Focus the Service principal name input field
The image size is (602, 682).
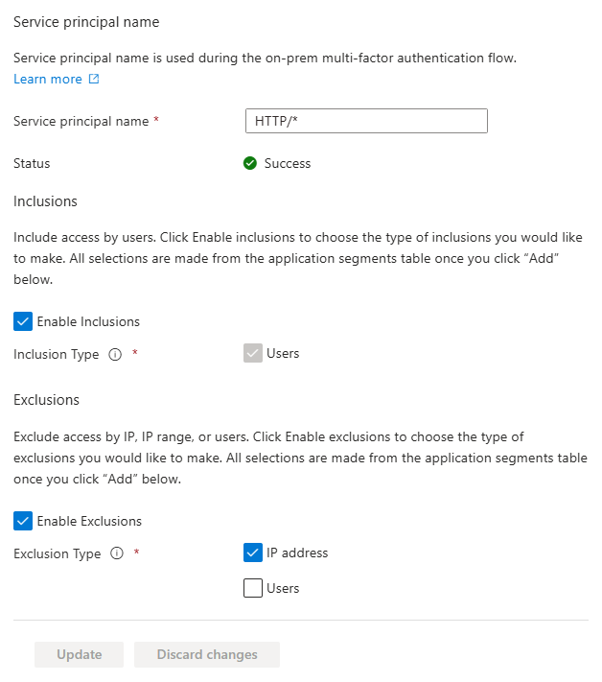tap(366, 121)
